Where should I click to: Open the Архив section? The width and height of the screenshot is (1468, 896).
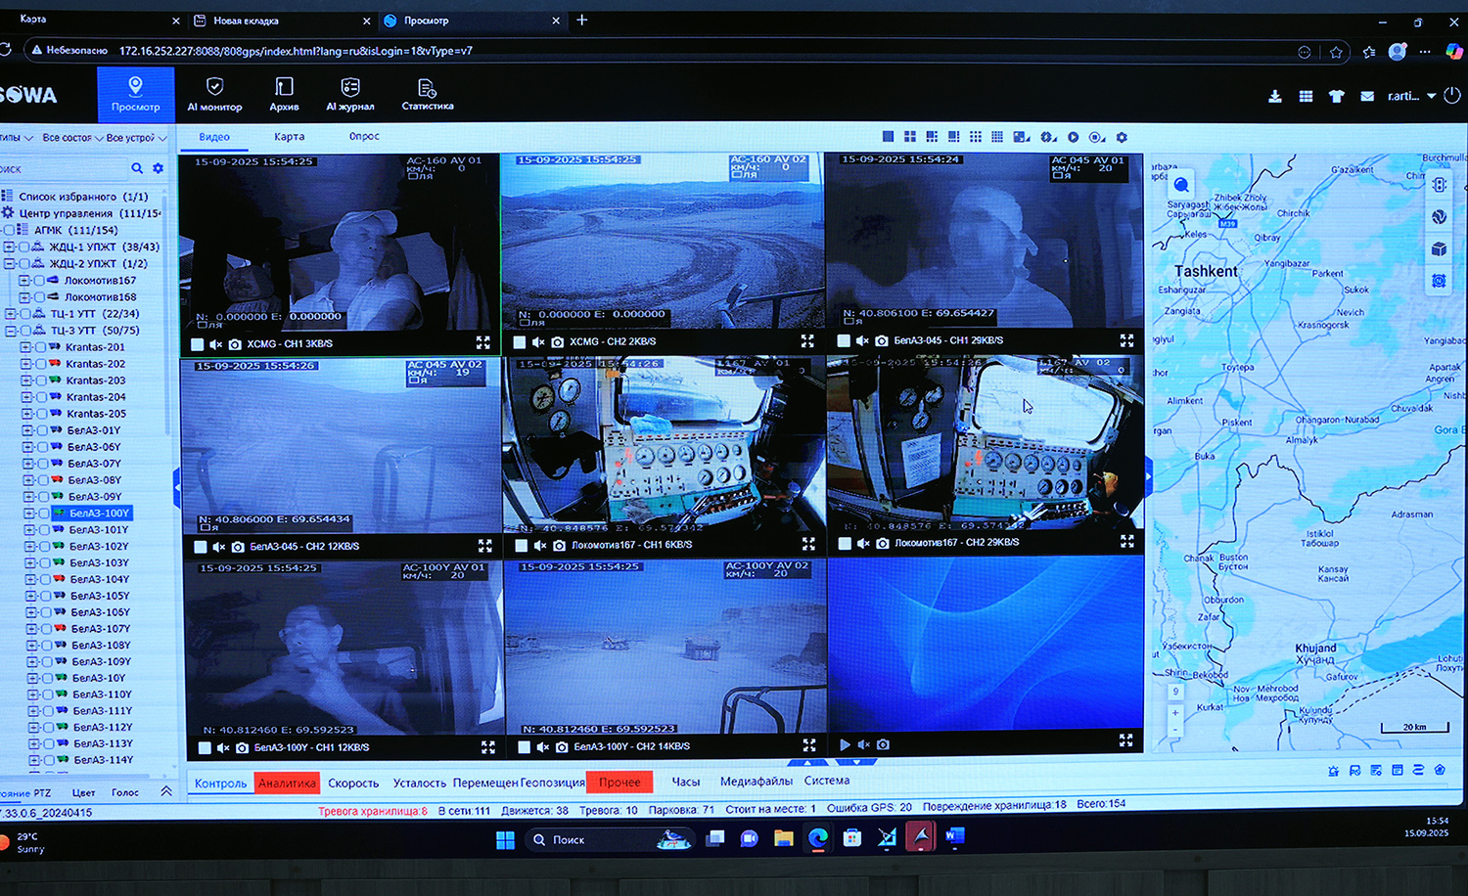point(284,95)
